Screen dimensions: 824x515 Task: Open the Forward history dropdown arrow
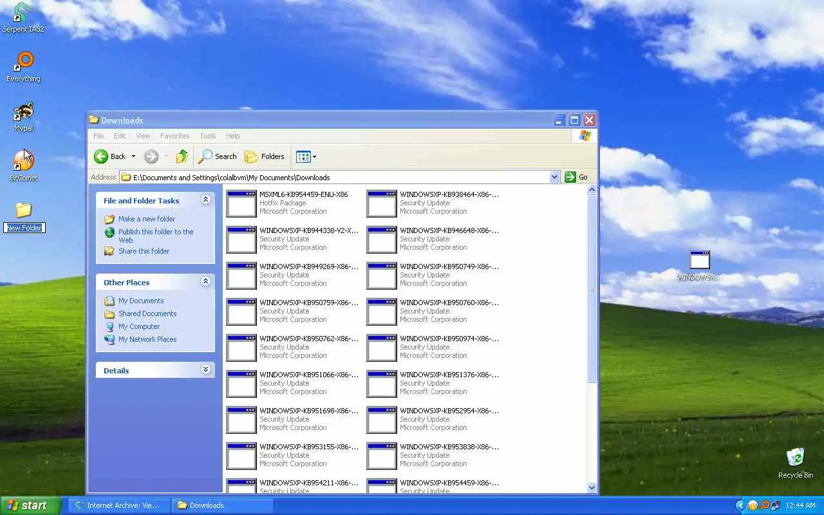(x=166, y=156)
